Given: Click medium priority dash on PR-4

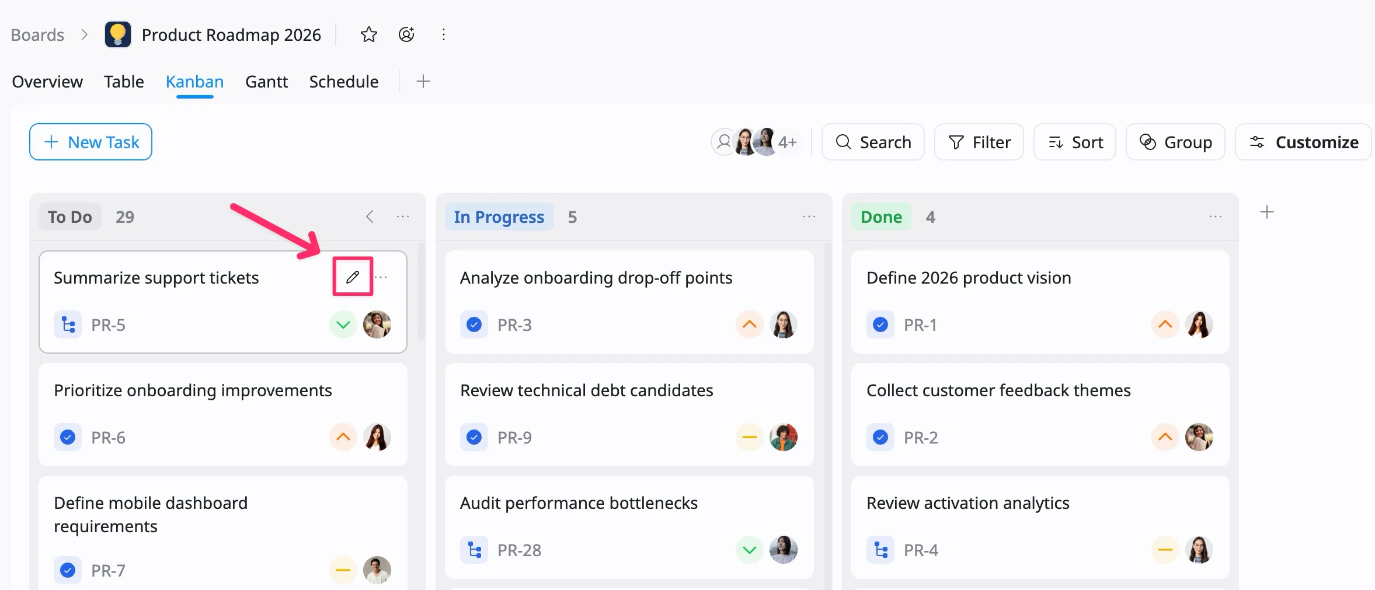Looking at the screenshot, I should [x=1165, y=550].
